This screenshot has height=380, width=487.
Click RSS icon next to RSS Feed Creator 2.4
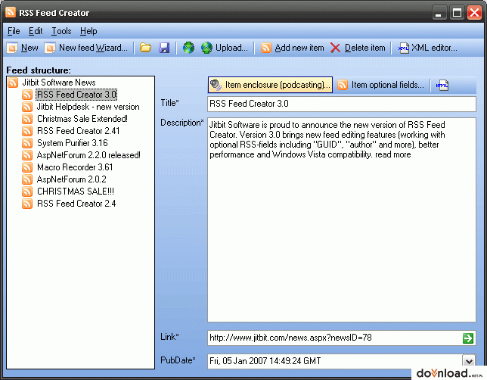(x=27, y=204)
